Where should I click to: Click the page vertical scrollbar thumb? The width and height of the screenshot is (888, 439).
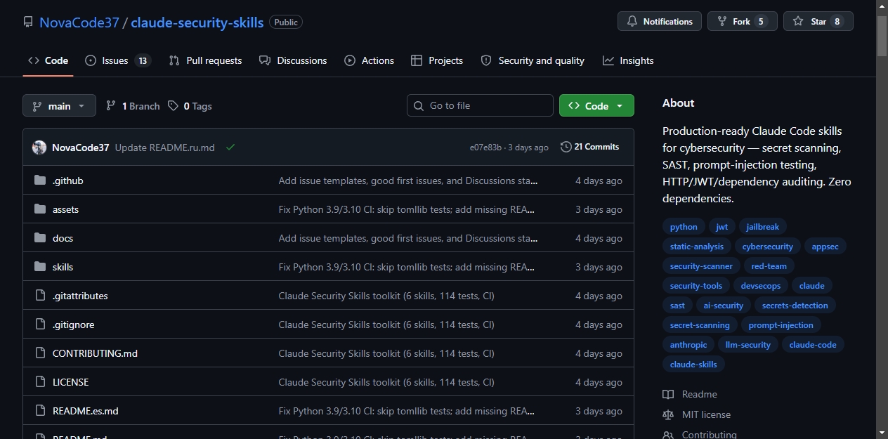(882, 35)
